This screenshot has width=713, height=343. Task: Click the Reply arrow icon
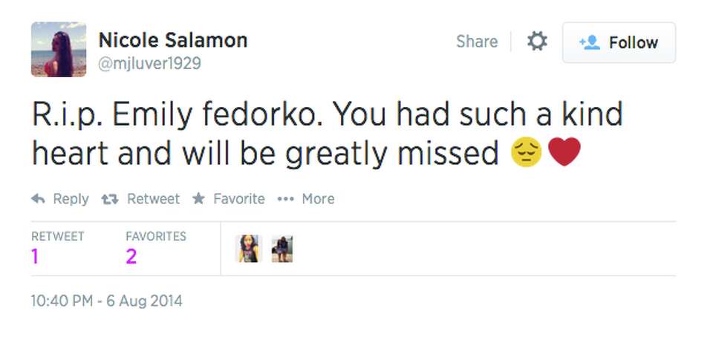coord(39,199)
